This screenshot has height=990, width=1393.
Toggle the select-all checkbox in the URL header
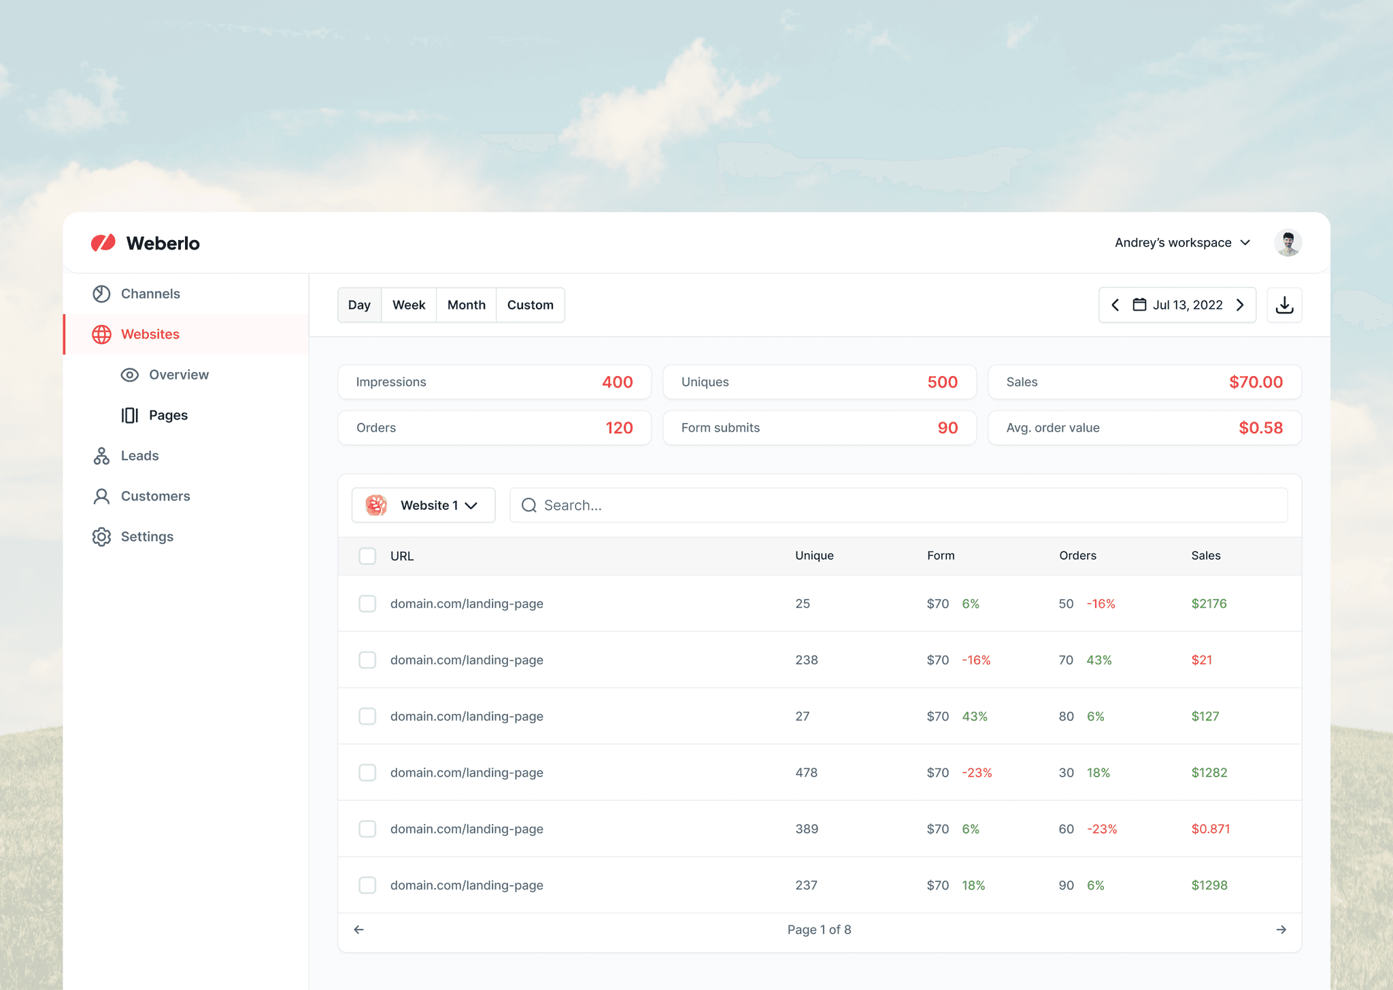click(x=367, y=556)
